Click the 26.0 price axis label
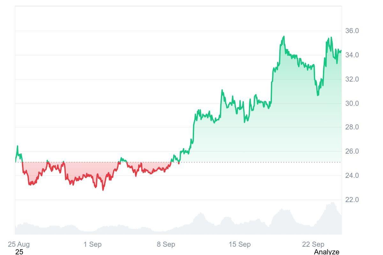The image size is (383, 255). click(352, 151)
